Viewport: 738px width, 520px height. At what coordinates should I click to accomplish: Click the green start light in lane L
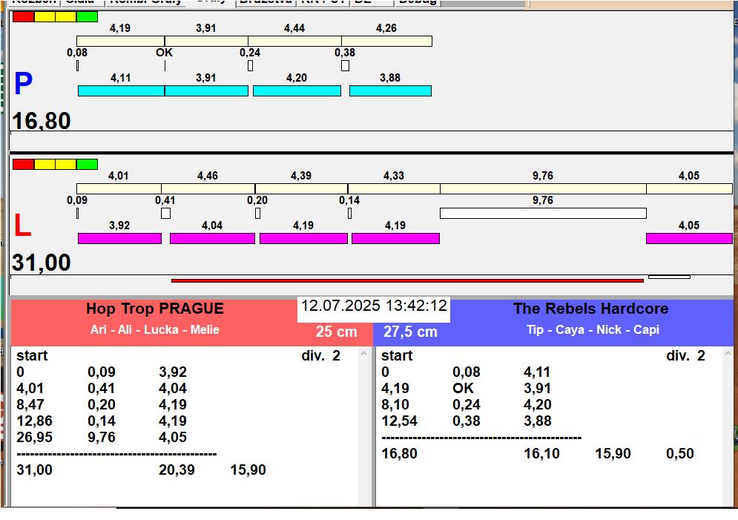click(x=87, y=164)
